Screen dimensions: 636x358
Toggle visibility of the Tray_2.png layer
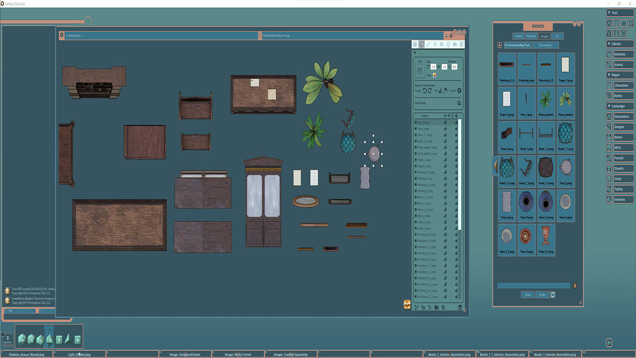click(446, 122)
